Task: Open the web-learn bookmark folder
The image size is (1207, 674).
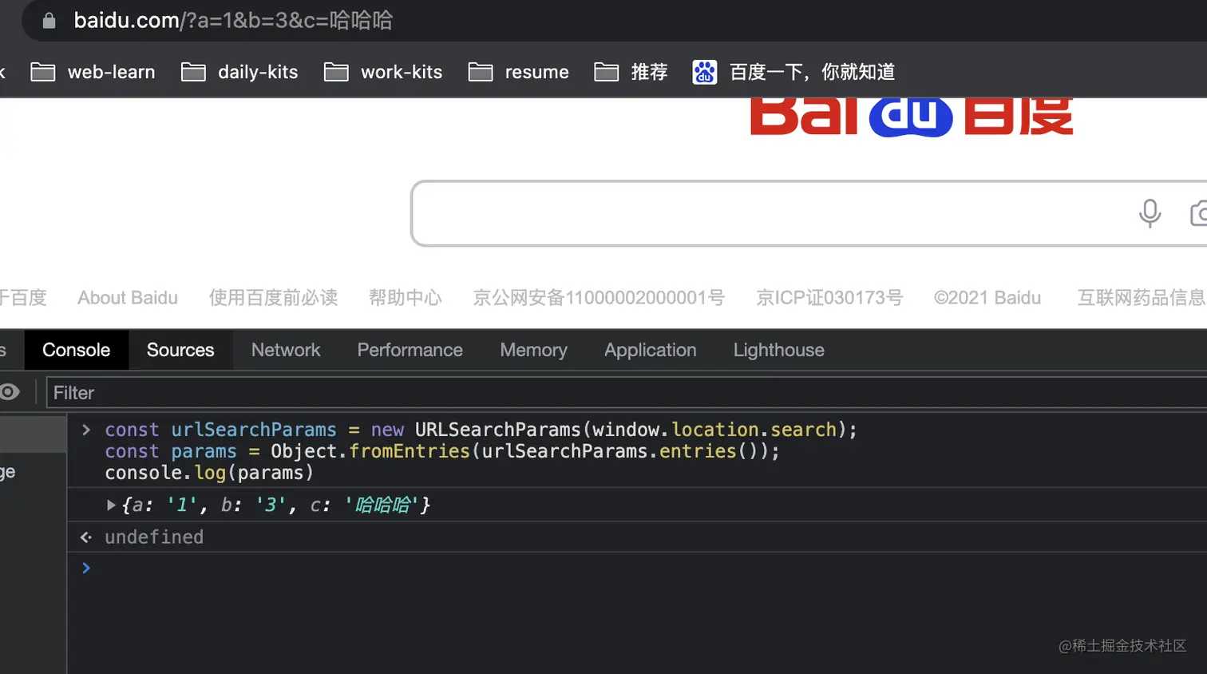Action: 93,72
